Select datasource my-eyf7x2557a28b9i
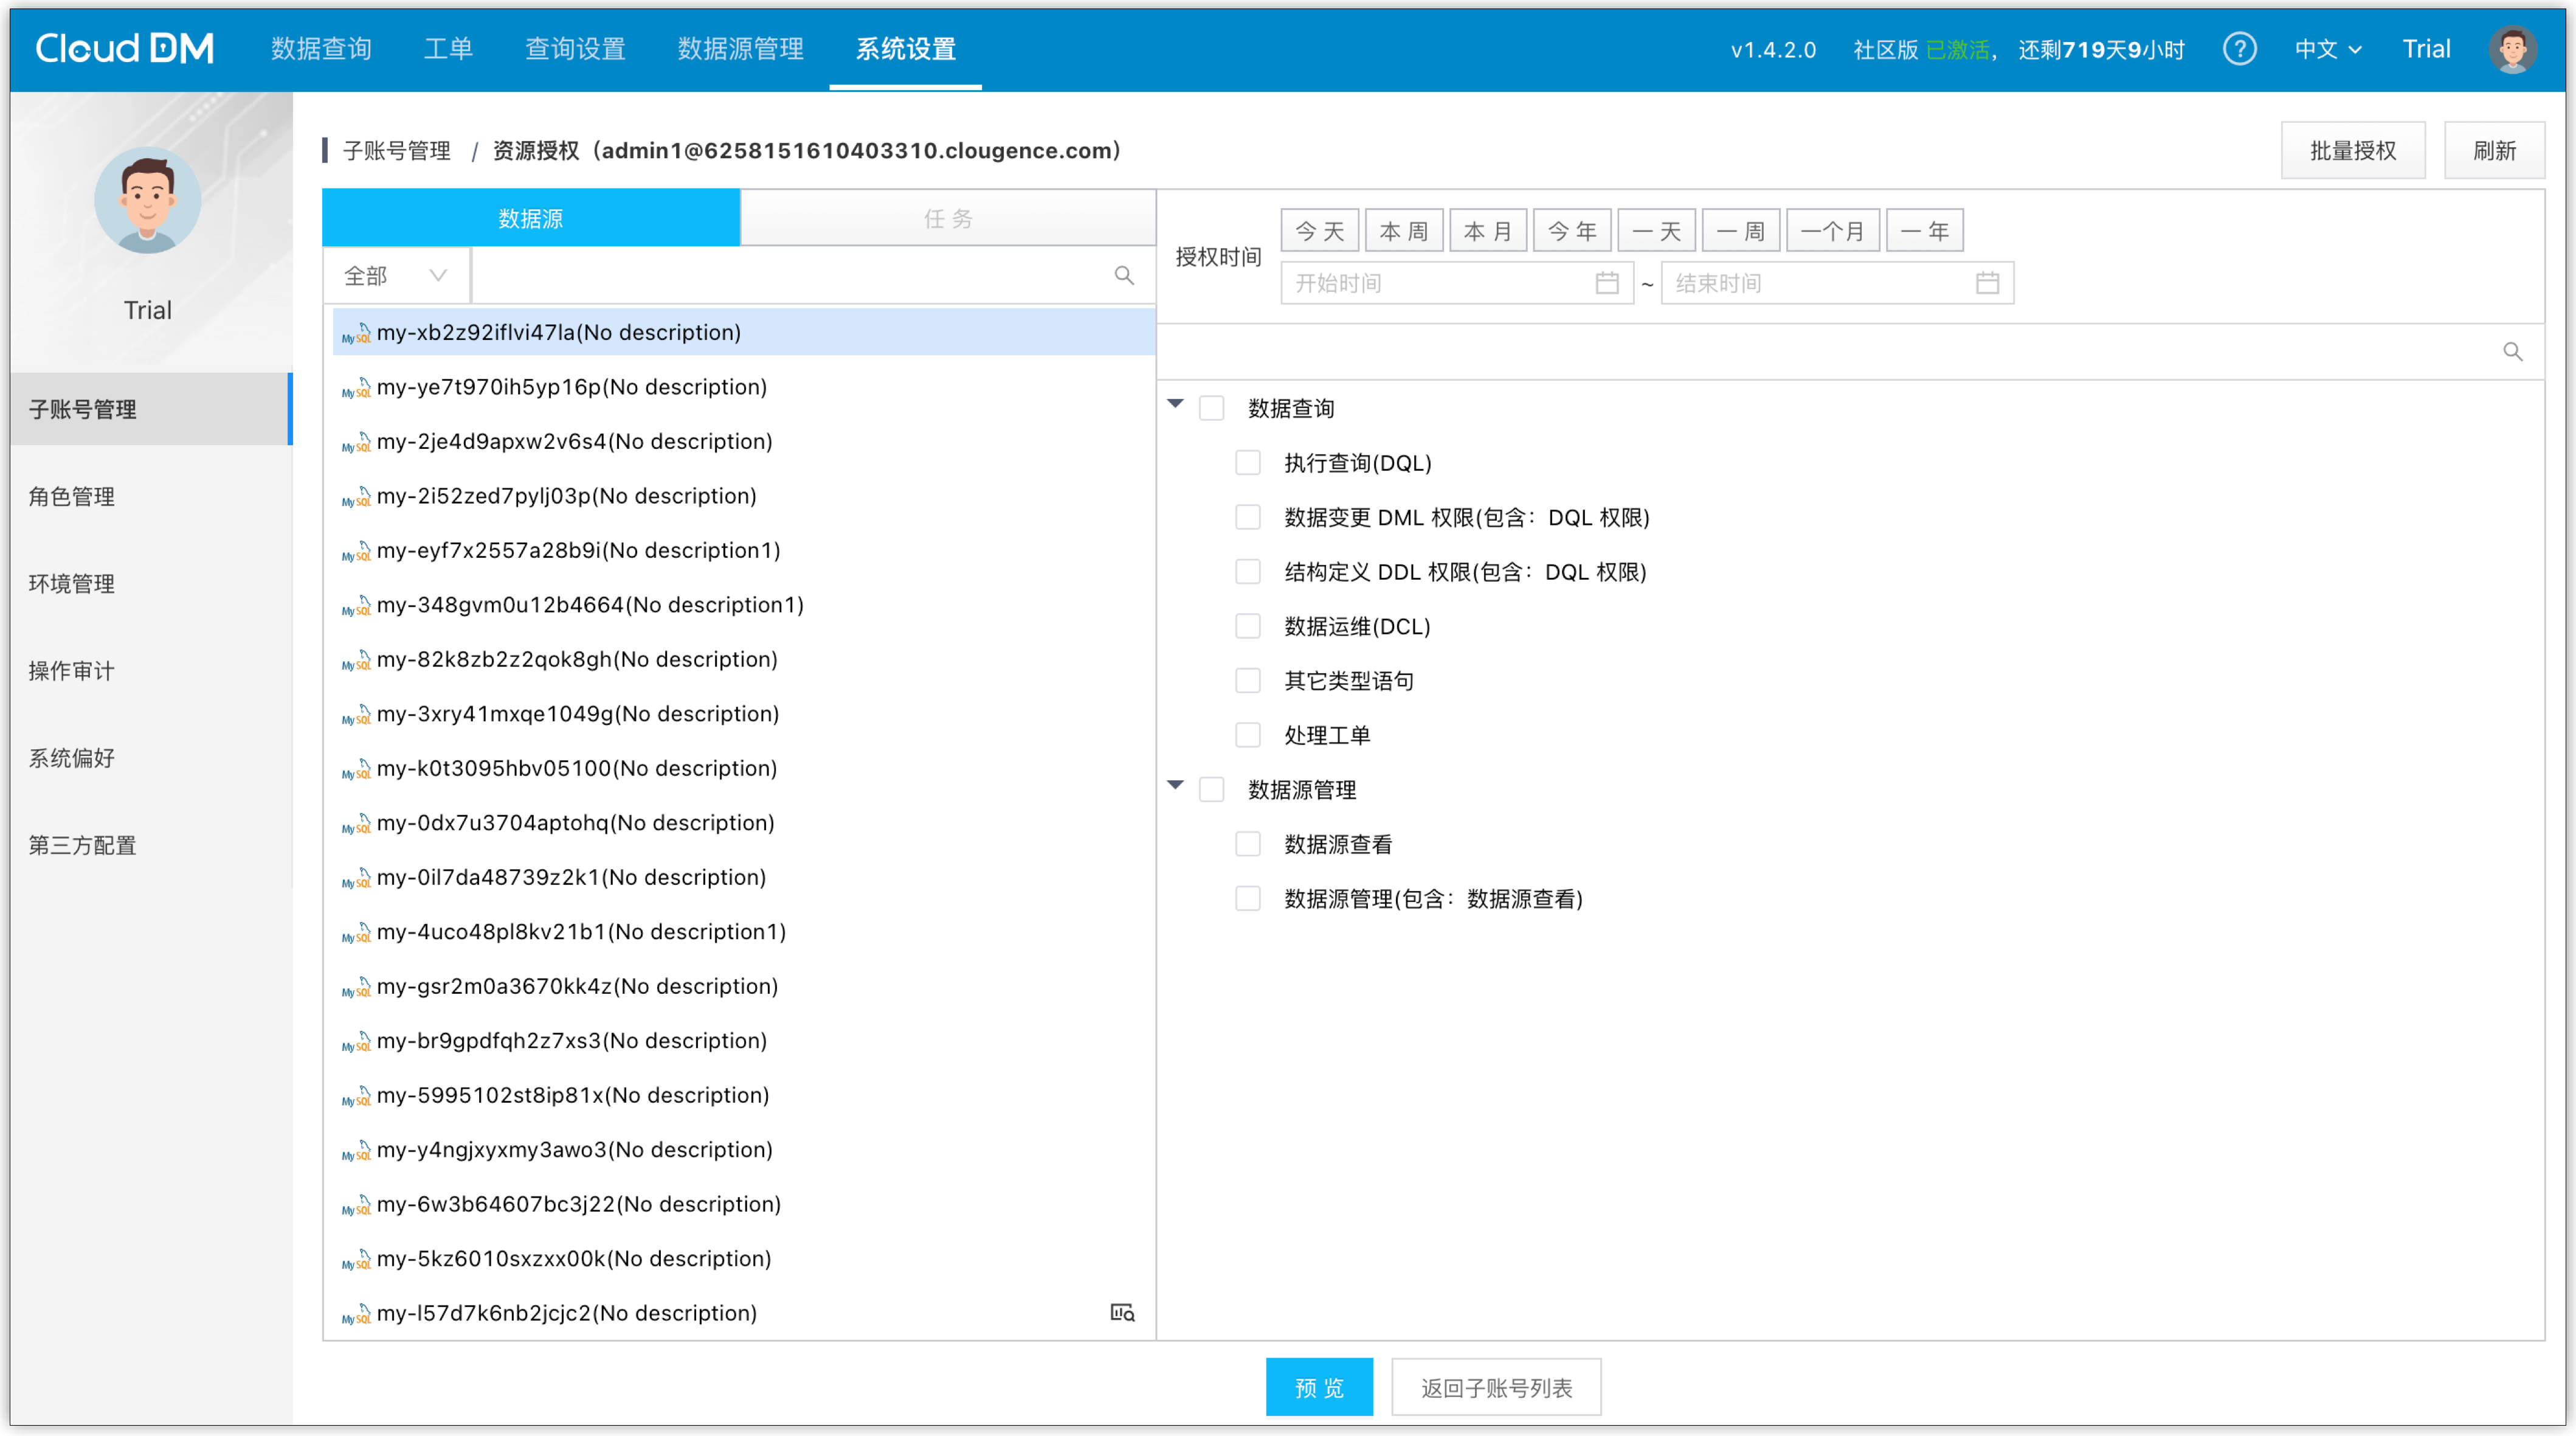The height and width of the screenshot is (1436, 2576). tap(578, 550)
